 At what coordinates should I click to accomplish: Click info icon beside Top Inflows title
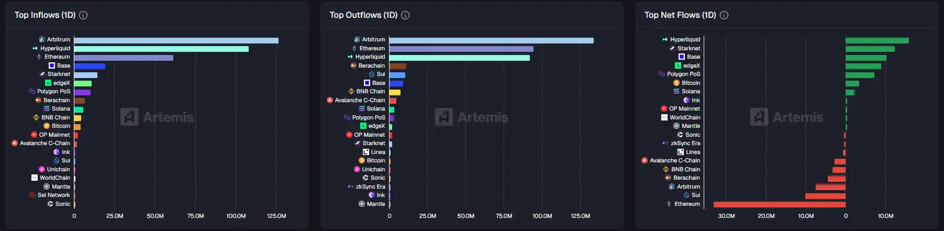pyautogui.click(x=83, y=15)
